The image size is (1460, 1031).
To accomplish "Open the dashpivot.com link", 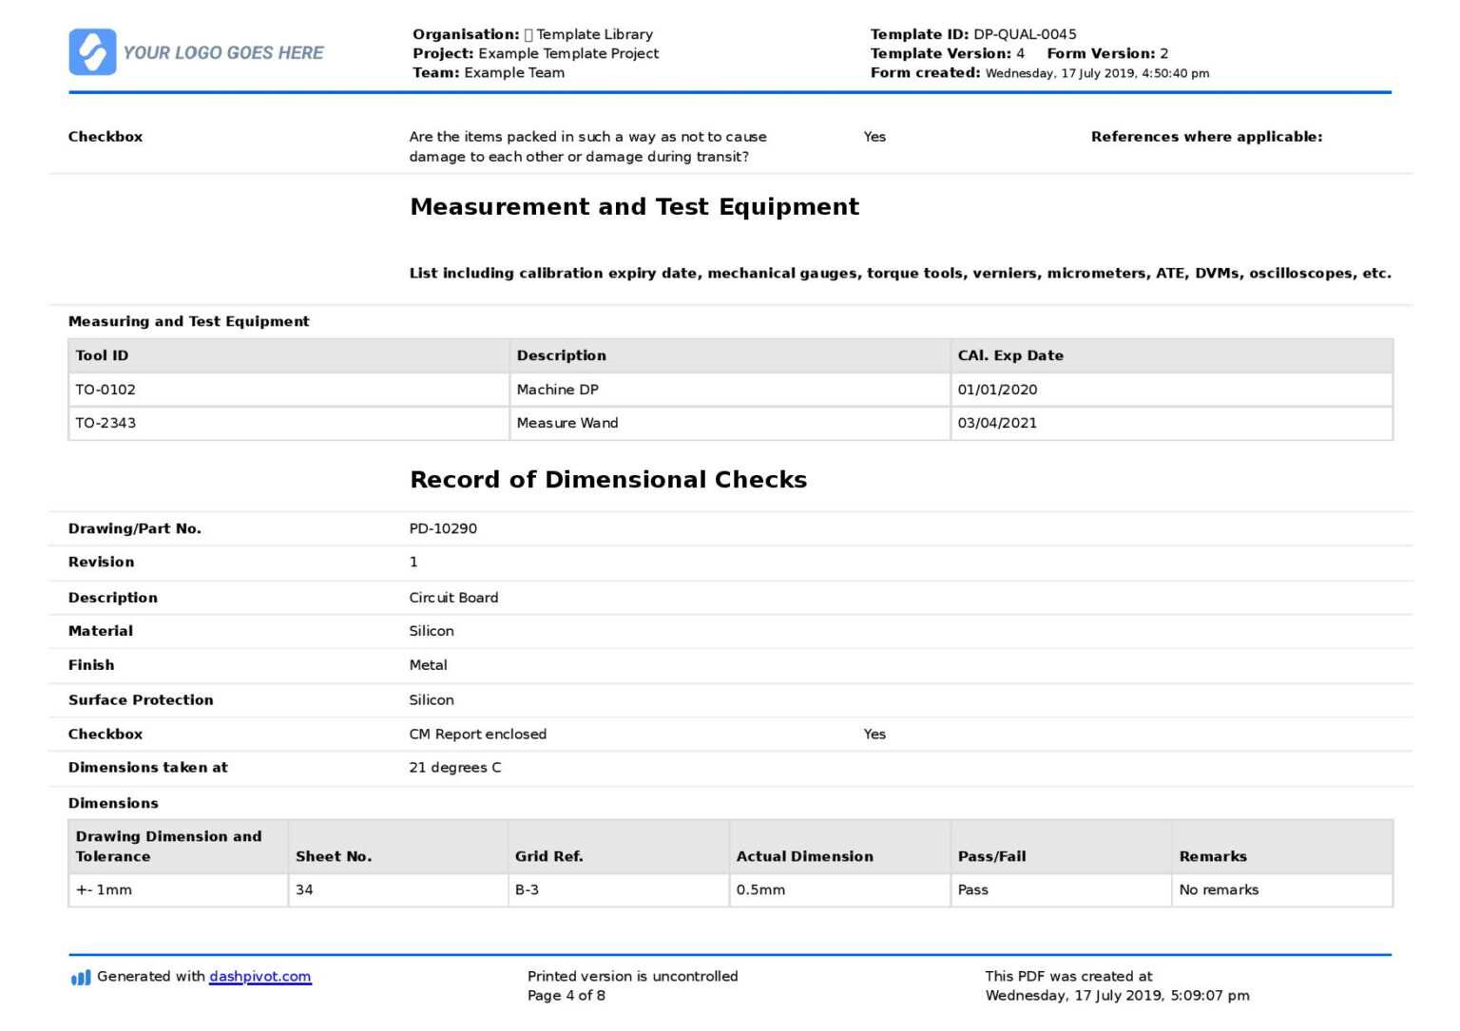I will tap(259, 977).
